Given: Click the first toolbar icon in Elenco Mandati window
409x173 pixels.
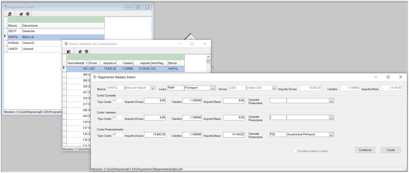Looking at the screenshot, I should click(69, 51).
